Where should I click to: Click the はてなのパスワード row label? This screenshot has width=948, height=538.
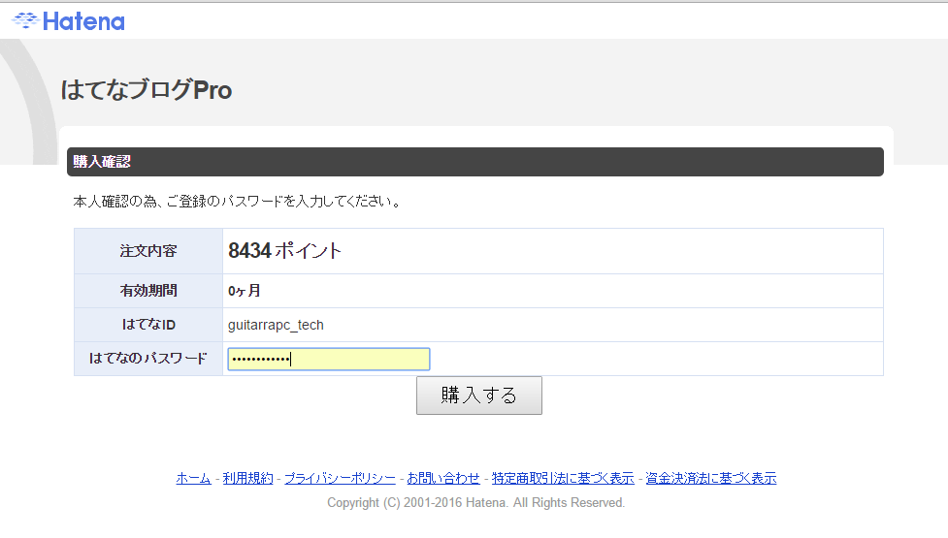(148, 359)
